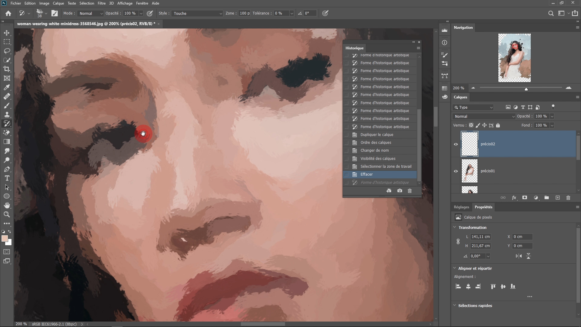Select the Visibilité des calques history state
581x327 pixels.
(380, 159)
